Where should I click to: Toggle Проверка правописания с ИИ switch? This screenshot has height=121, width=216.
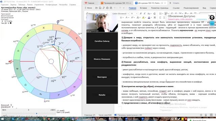click(116, 115)
